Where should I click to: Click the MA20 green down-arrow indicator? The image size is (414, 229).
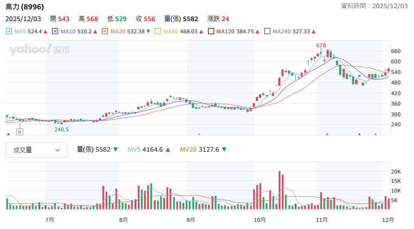(x=148, y=32)
